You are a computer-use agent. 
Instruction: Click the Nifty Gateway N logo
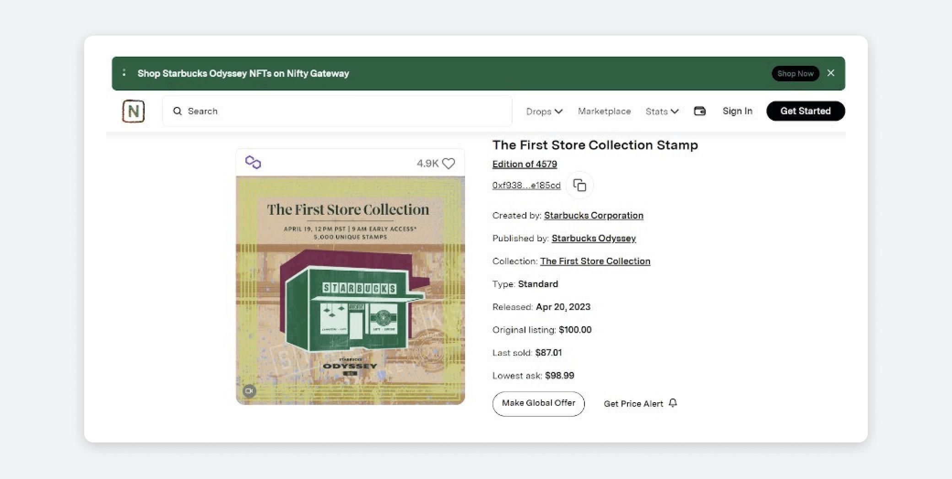coord(133,111)
